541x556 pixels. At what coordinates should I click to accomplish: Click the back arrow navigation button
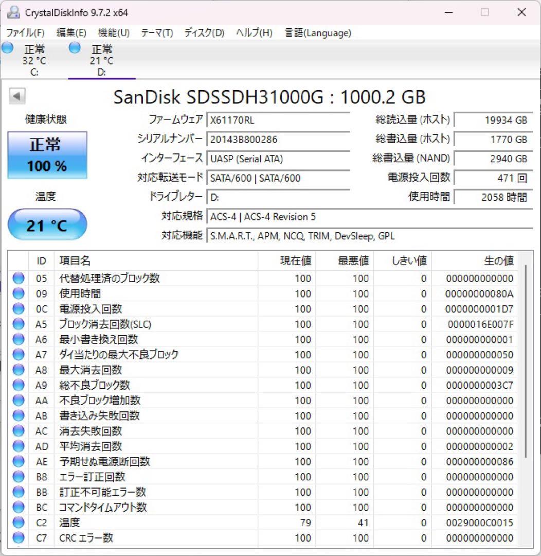pyautogui.click(x=17, y=96)
